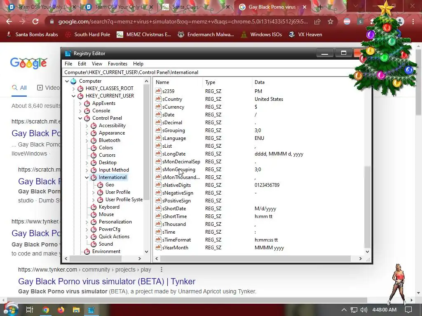Screen dimensions: 422x316
Task: Select sCountry value icon
Action: point(158,99)
